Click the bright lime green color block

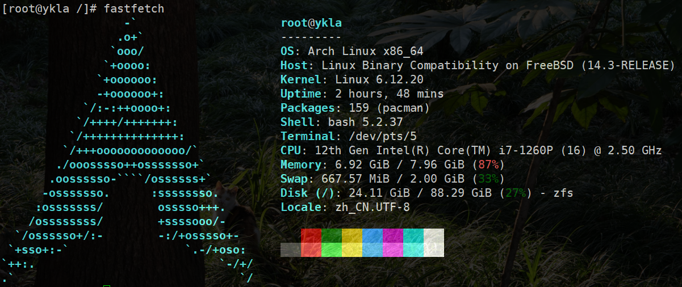tap(331, 250)
